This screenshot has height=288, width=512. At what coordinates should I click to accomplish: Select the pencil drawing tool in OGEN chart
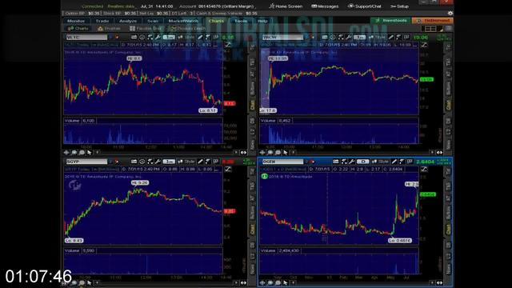394,162
